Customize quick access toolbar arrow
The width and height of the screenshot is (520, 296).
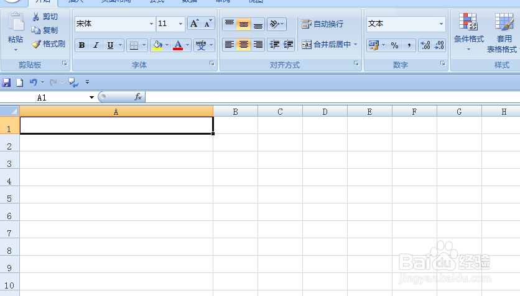click(87, 82)
